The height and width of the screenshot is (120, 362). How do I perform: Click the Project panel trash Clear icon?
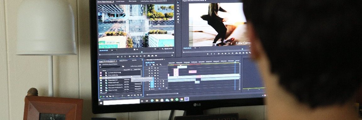tap(141, 95)
